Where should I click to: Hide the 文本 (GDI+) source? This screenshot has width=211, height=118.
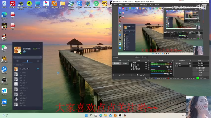(146, 65)
